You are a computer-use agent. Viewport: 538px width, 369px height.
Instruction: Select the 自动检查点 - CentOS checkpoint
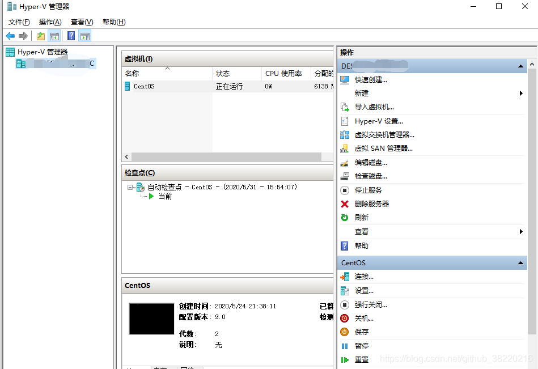pos(222,187)
